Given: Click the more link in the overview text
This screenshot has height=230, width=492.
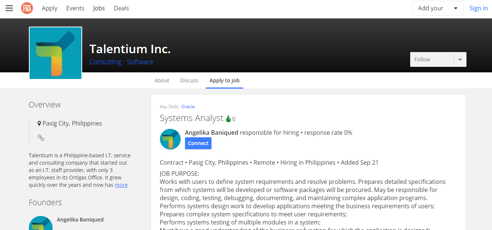Looking at the screenshot, I should pyautogui.click(x=121, y=185).
